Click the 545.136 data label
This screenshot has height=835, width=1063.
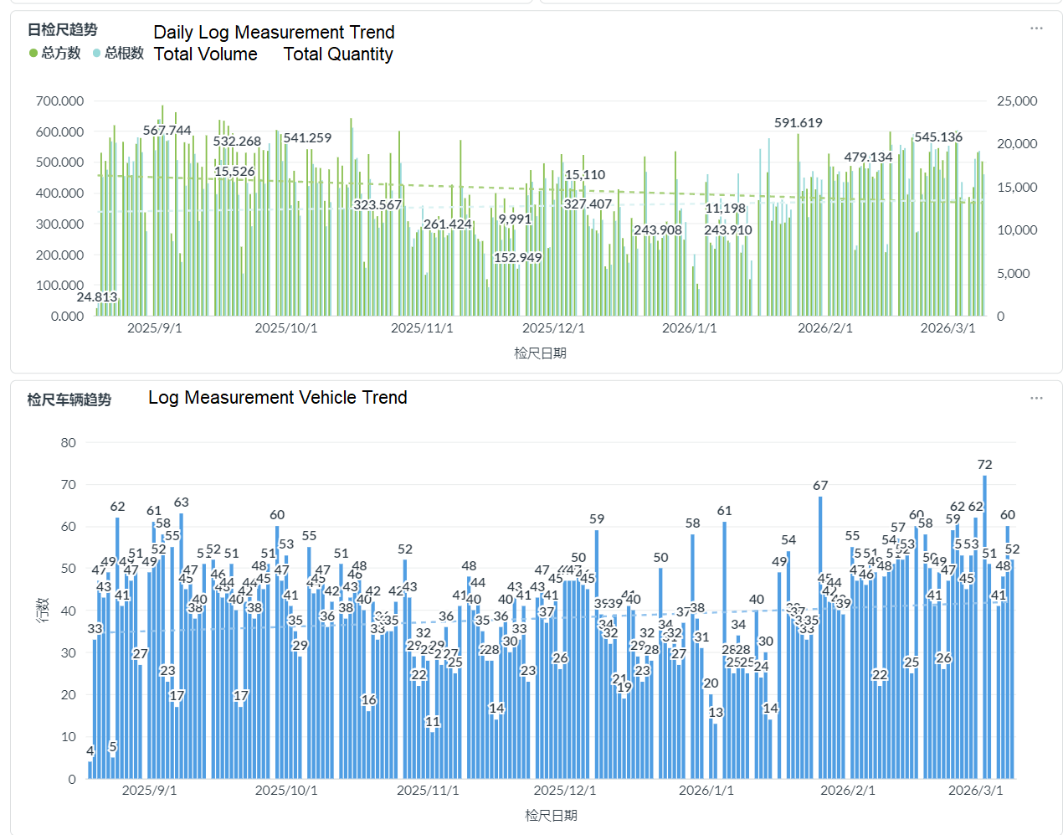[938, 137]
